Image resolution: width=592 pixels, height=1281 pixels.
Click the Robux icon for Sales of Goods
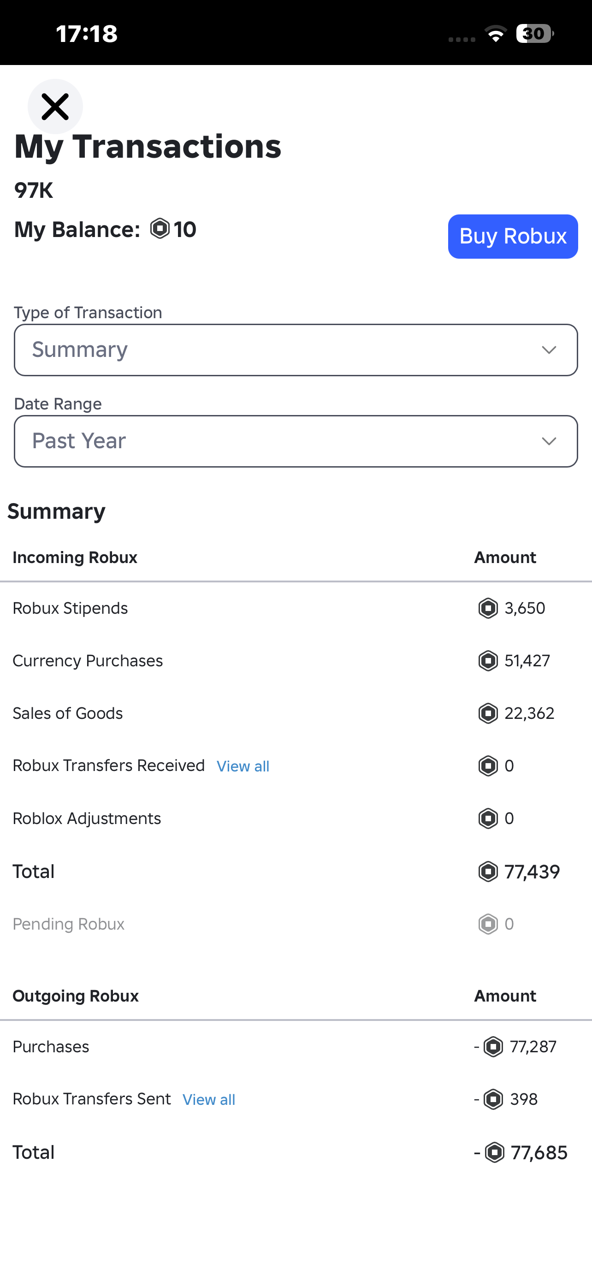click(x=488, y=714)
